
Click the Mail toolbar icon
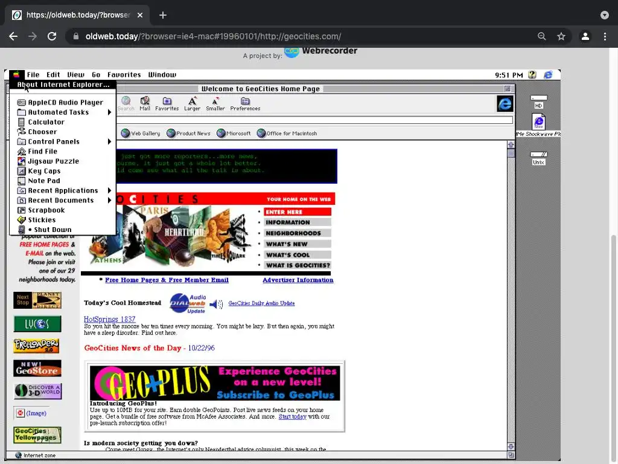[x=145, y=103]
